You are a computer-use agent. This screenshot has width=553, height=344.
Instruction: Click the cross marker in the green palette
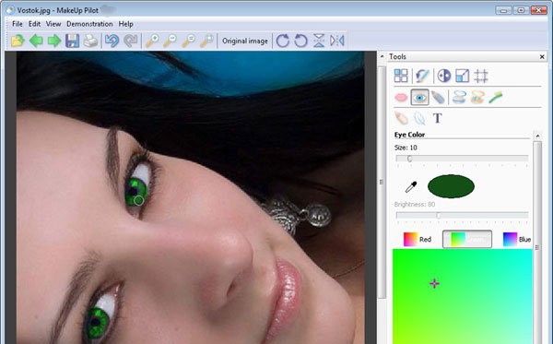[x=434, y=284]
